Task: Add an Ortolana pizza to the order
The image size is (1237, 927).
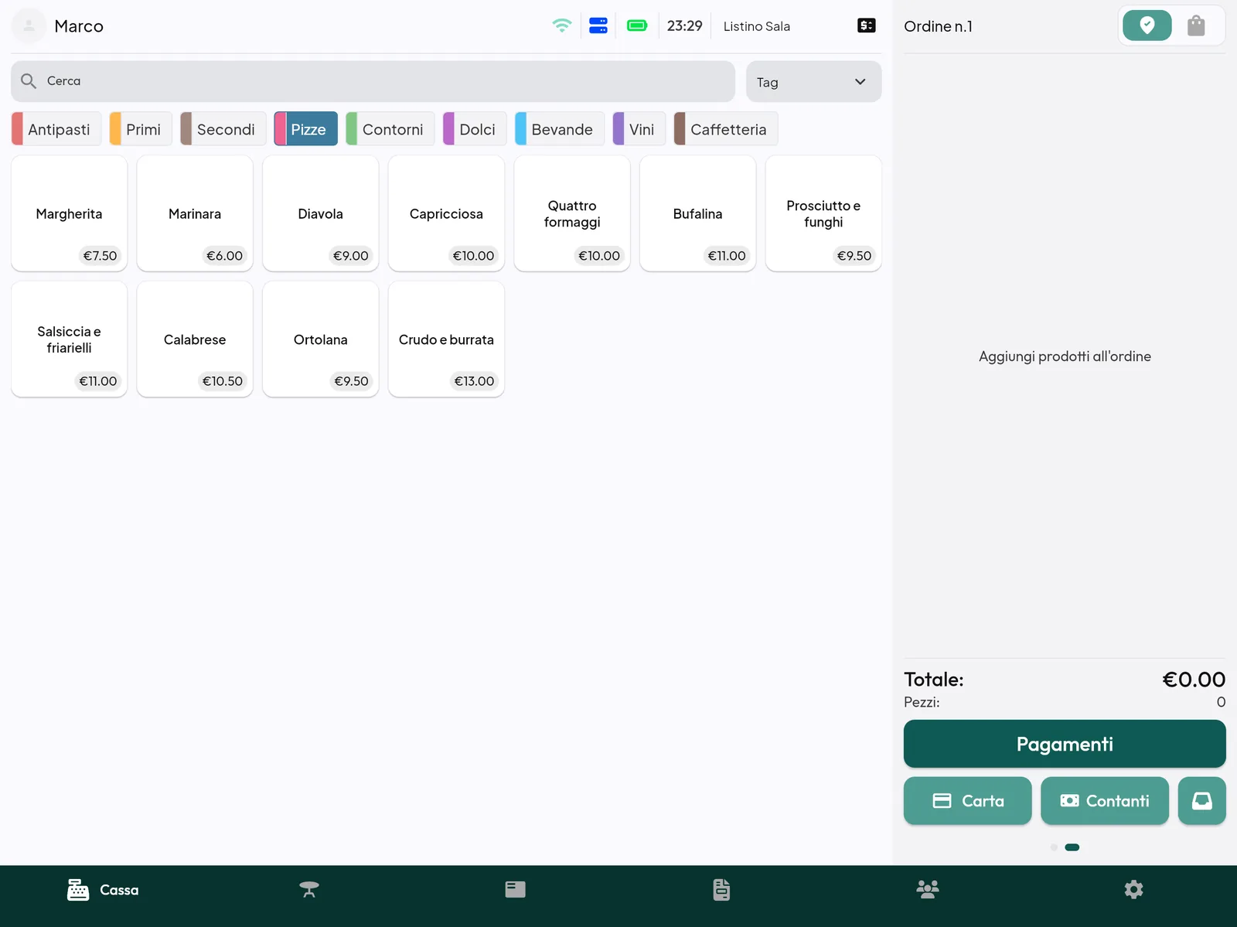Action: coord(321,339)
